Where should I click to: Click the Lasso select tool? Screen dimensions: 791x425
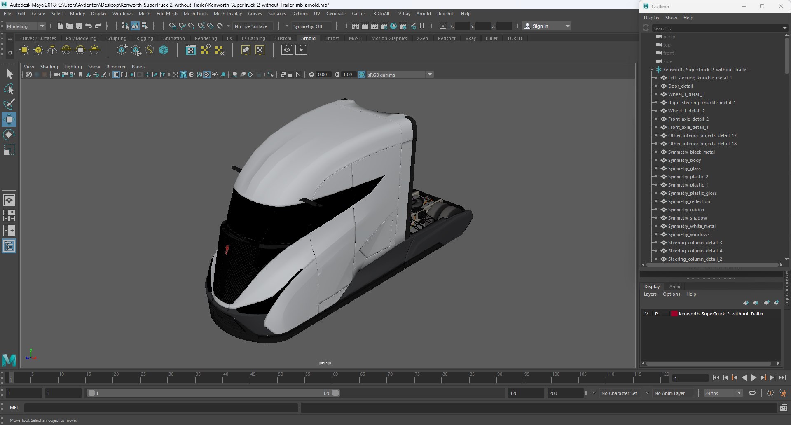point(9,89)
